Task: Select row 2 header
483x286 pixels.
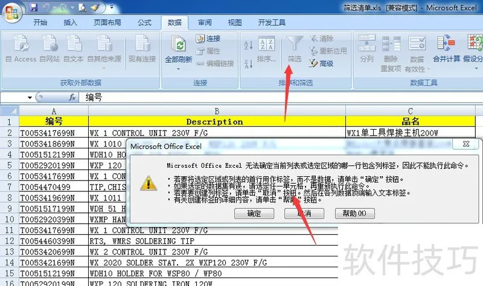Action: (x=10, y=133)
